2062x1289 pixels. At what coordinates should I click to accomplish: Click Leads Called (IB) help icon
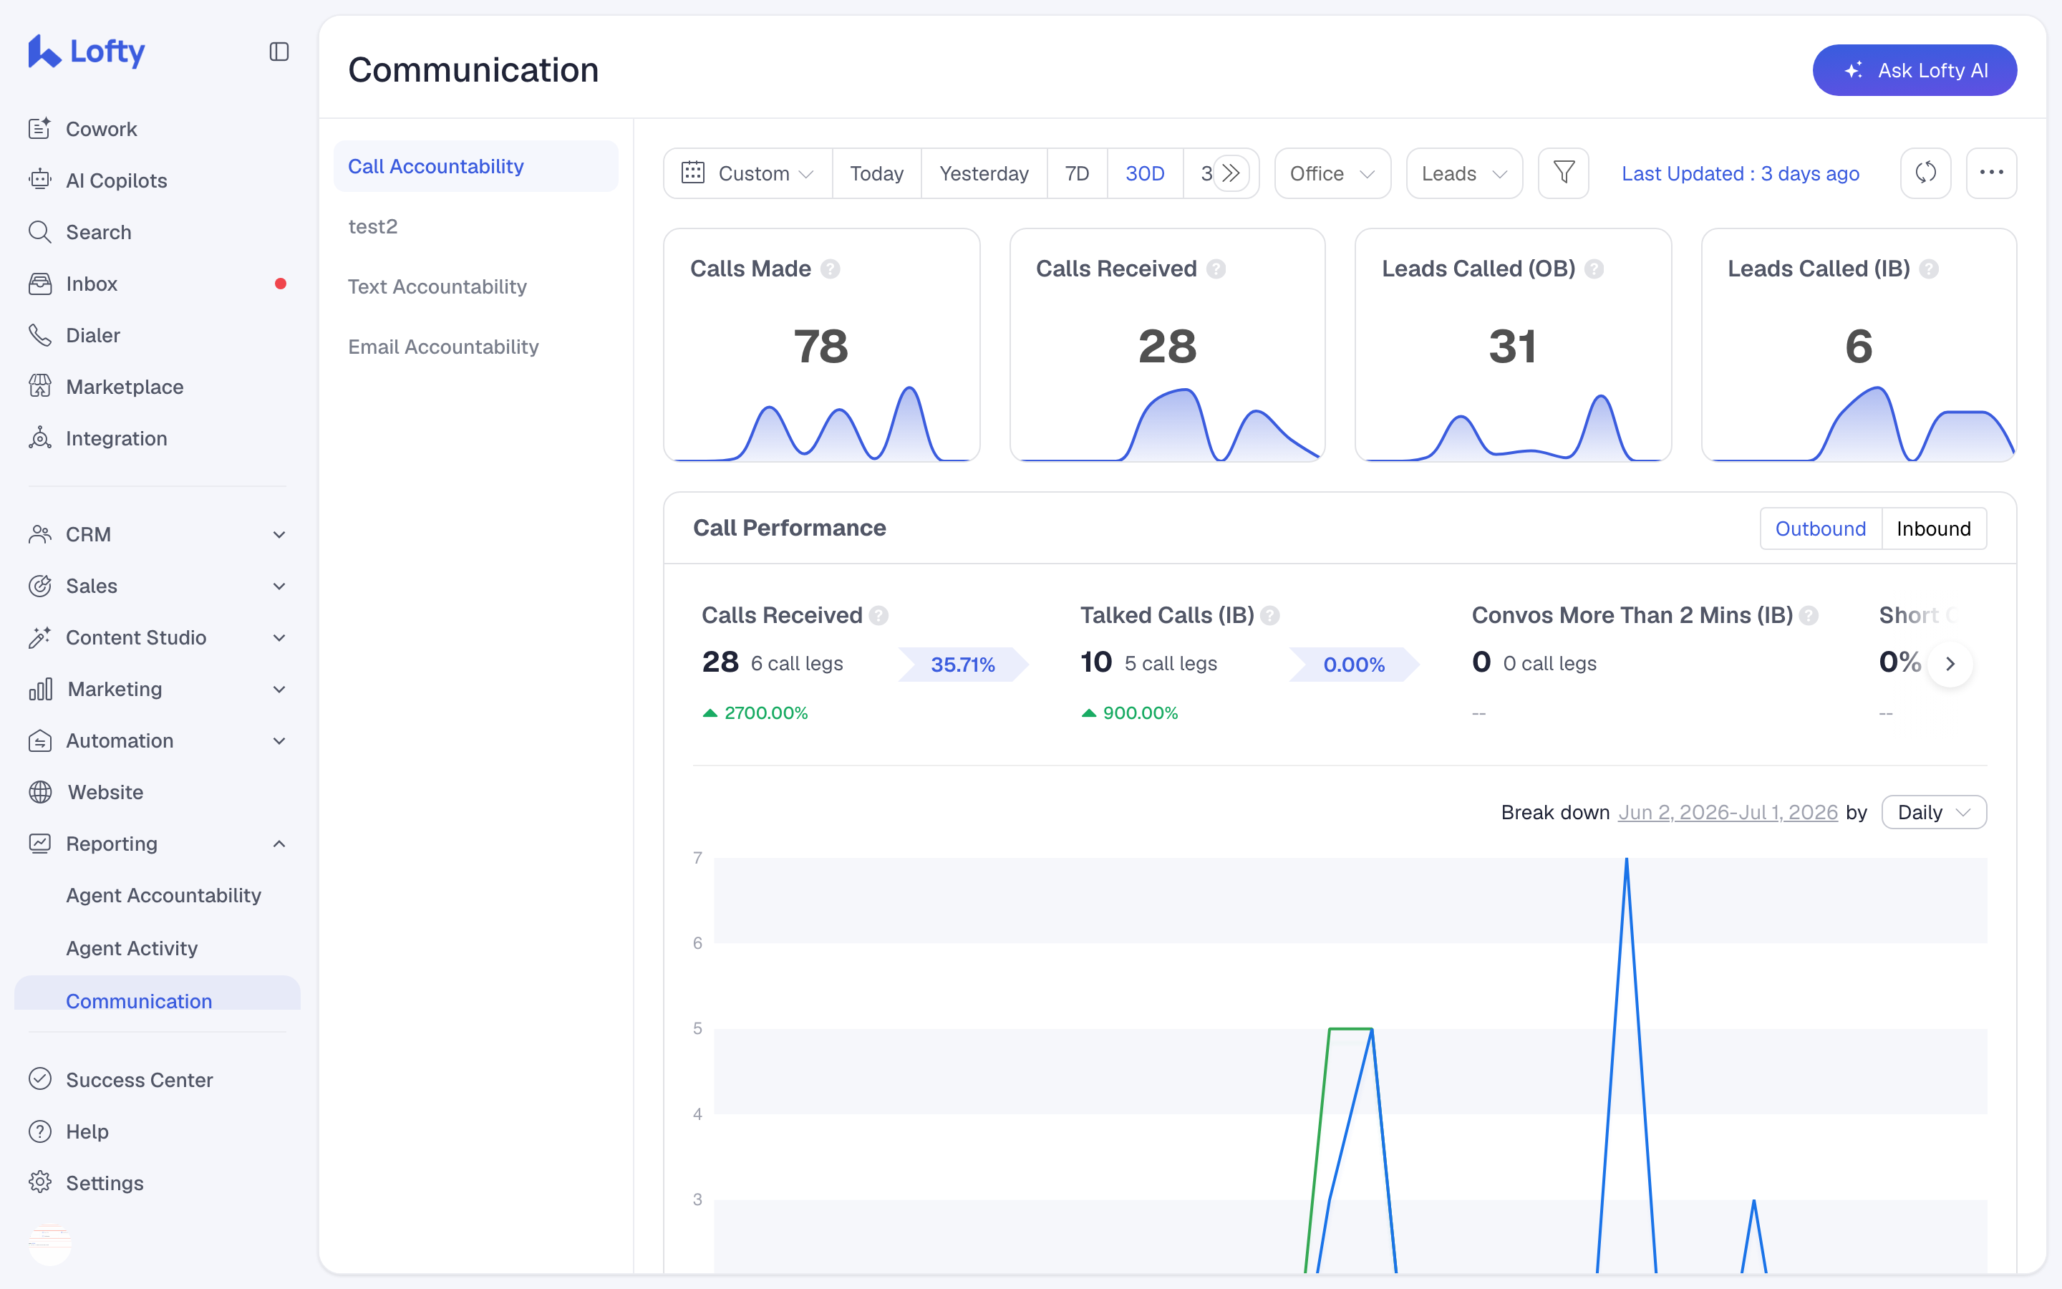pyautogui.click(x=1929, y=269)
